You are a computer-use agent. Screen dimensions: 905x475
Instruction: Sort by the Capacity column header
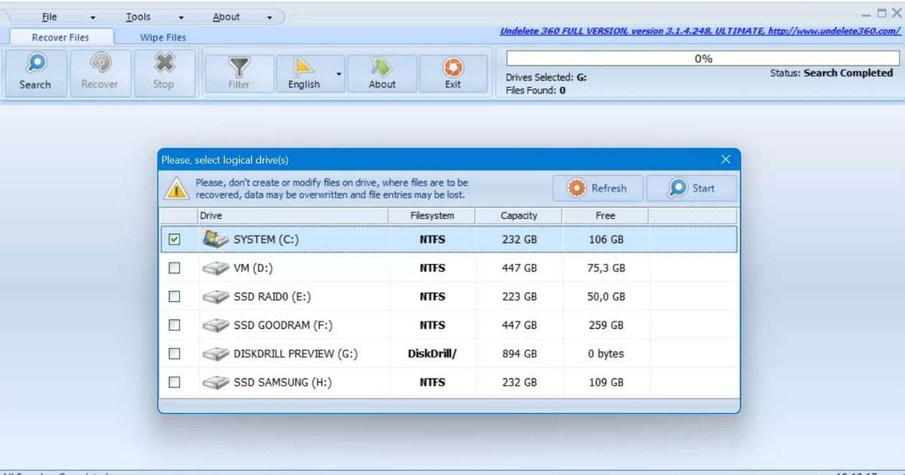519,216
